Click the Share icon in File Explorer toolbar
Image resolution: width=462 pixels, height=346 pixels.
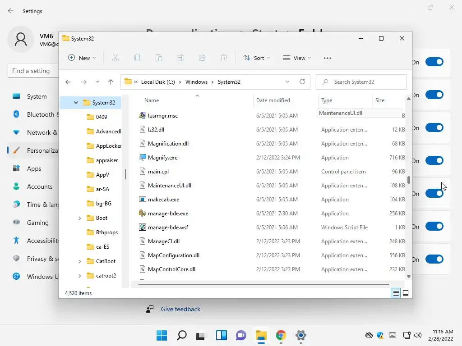202,58
